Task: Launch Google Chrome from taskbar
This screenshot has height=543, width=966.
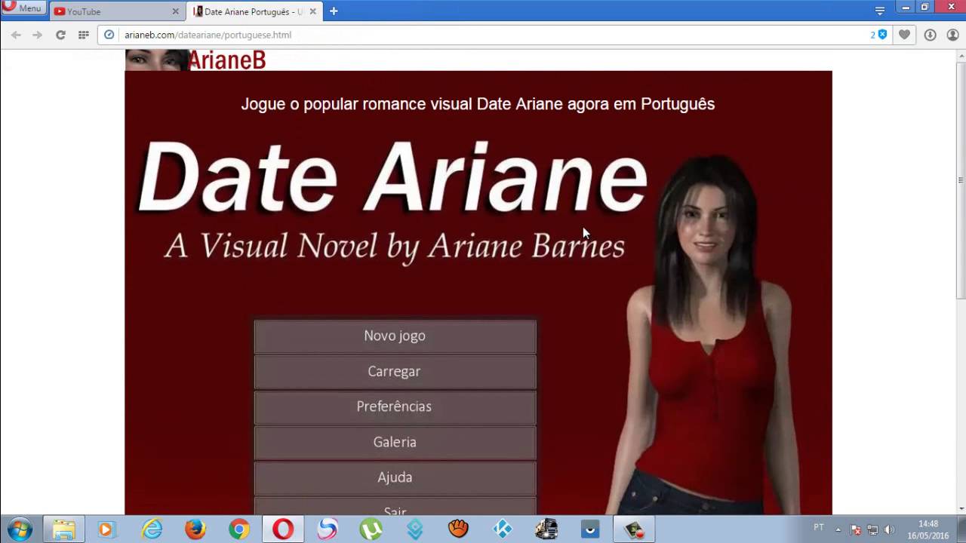Action: click(239, 529)
